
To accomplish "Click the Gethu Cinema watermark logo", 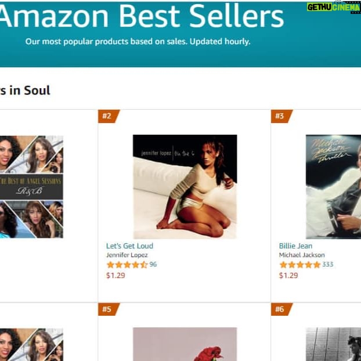I will pos(333,8).
